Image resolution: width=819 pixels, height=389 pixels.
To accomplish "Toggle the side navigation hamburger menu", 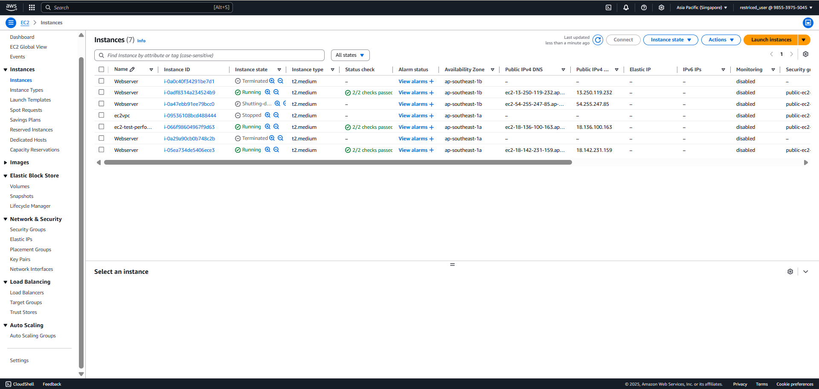I will 11,23.
